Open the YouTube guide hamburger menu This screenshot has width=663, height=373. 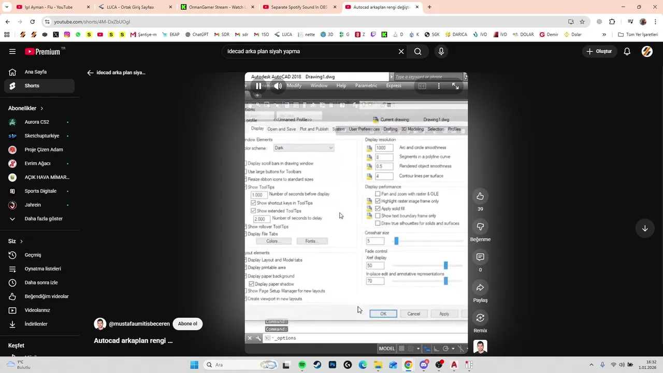12,51
